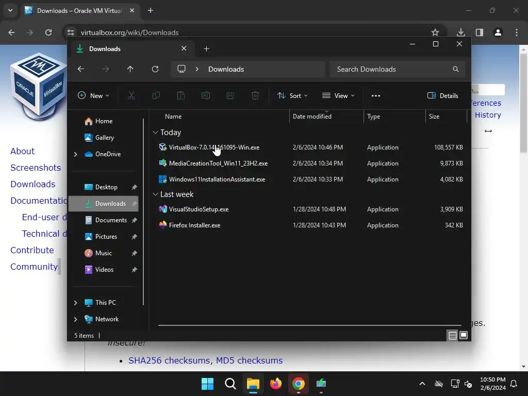Expand Network in navigation pane
528x396 pixels.
75,319
